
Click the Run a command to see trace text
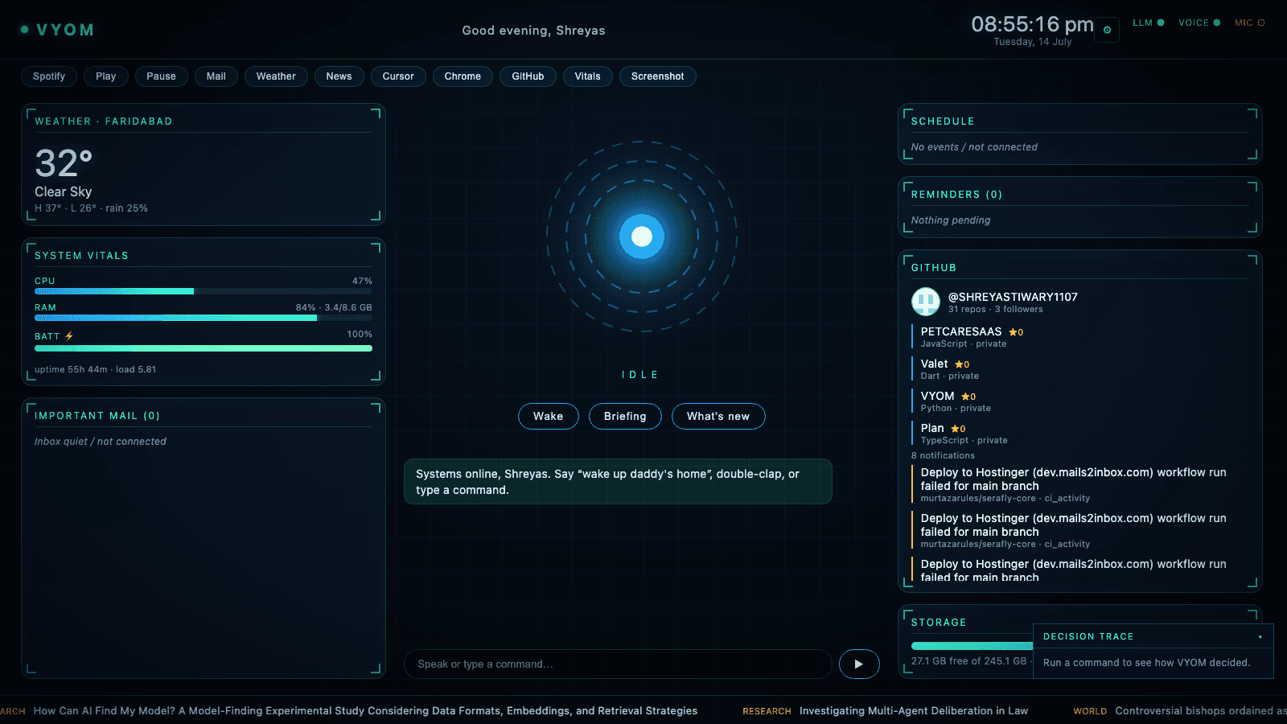[x=1146, y=663]
